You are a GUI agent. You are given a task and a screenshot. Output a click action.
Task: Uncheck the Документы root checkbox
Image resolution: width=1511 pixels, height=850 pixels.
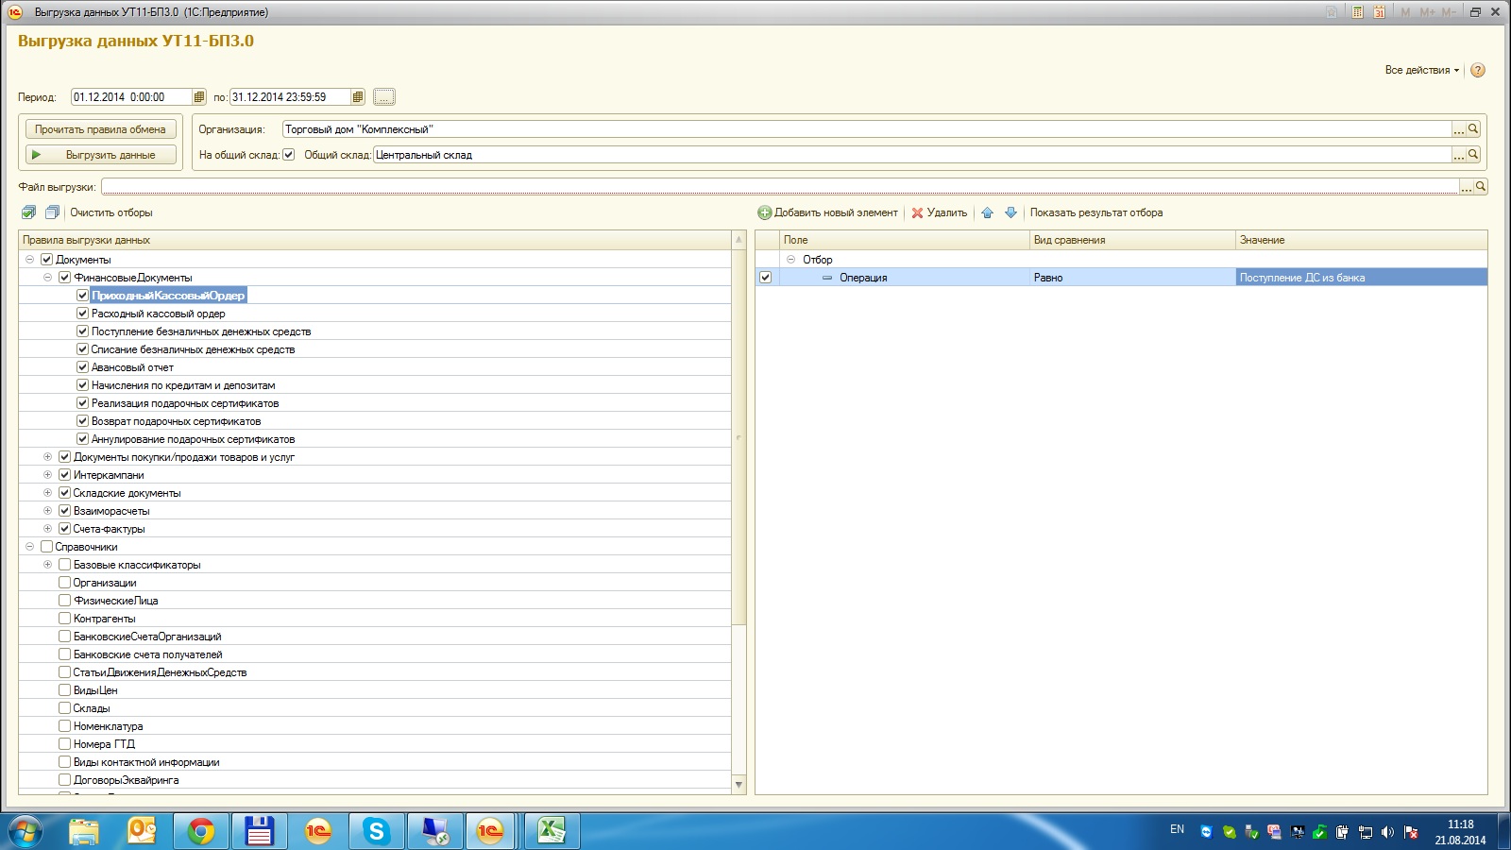pos(46,260)
